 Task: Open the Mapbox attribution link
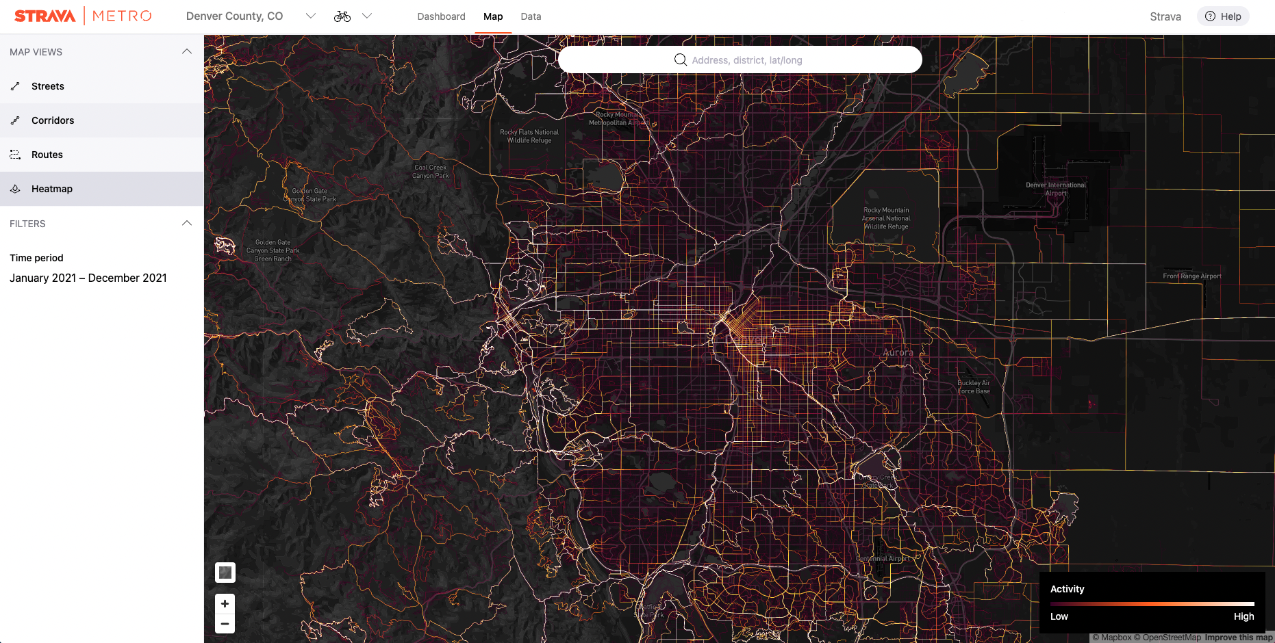point(1112,638)
